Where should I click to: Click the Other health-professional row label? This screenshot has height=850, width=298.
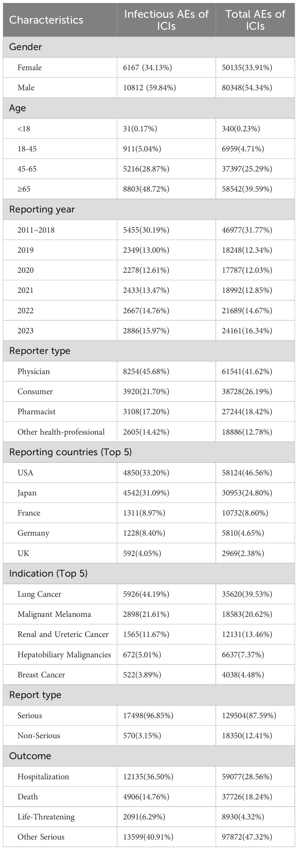point(61,432)
